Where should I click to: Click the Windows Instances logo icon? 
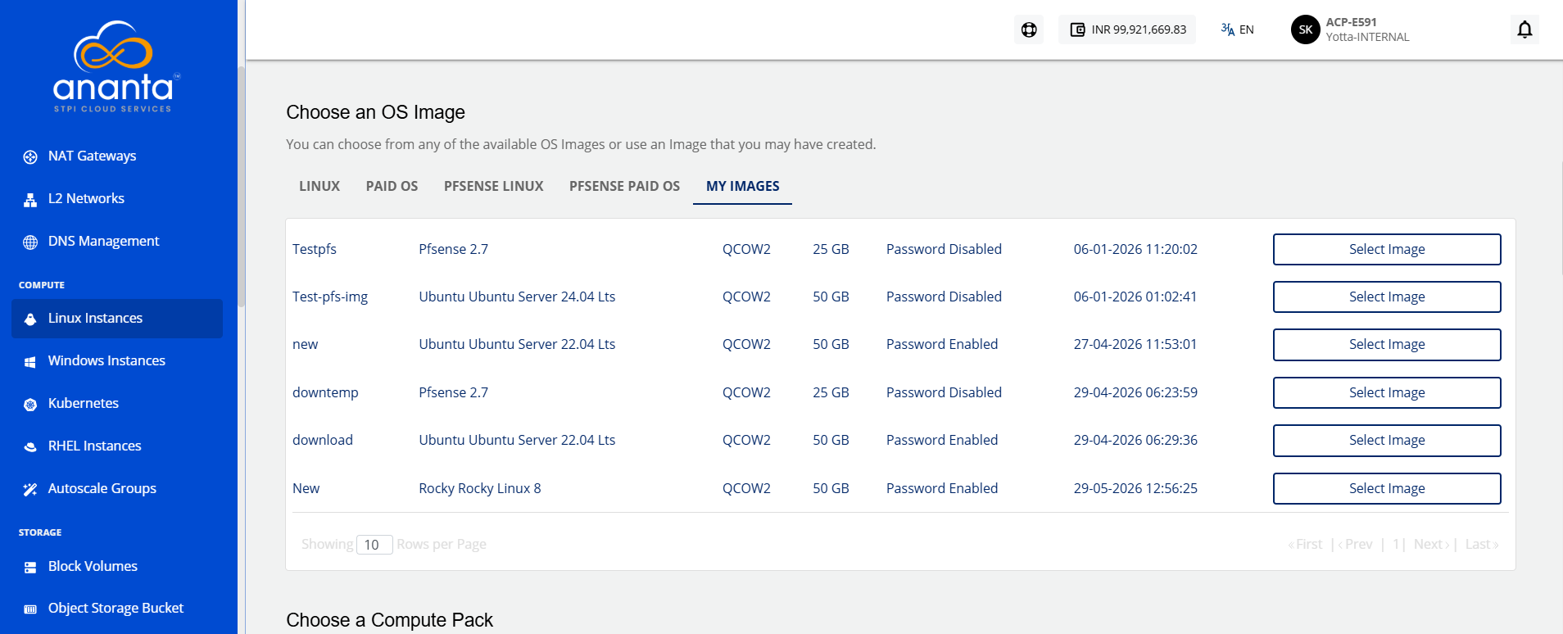coord(30,361)
